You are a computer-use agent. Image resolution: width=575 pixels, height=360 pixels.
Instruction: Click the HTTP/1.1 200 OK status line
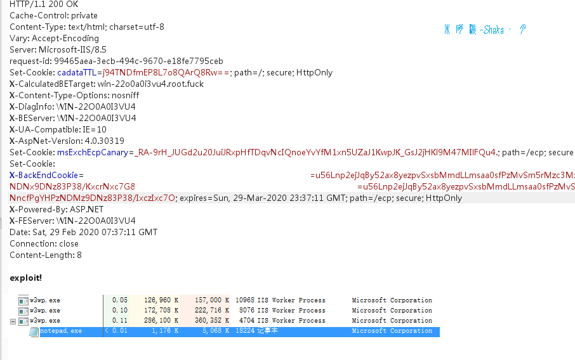coord(44,4)
